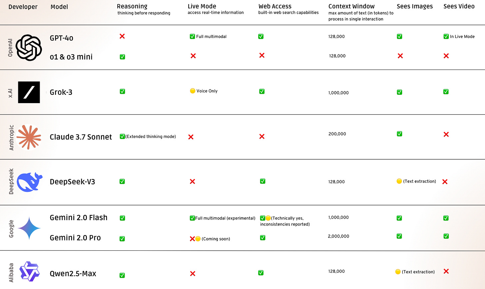Viewport: 485px width, 289px height.
Task: Click the (Coming soon) note
Action: (x=216, y=239)
